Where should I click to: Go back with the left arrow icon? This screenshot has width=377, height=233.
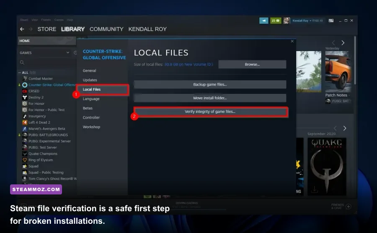(x=22, y=29)
